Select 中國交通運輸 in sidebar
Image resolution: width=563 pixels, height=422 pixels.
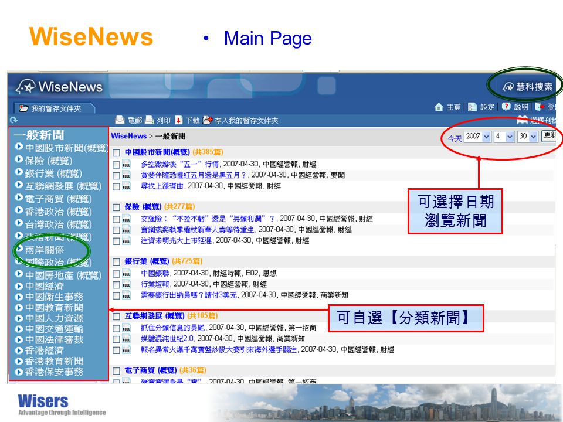54,329
